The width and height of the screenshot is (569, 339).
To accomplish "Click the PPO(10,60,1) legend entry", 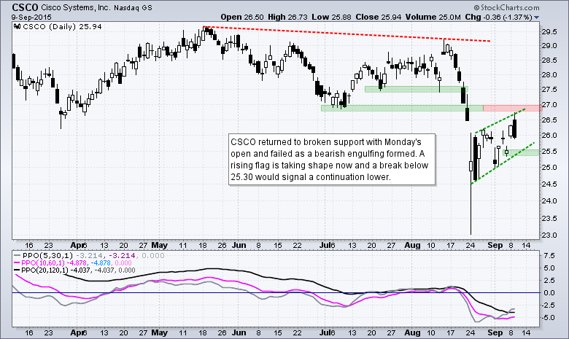I will 72,263.
